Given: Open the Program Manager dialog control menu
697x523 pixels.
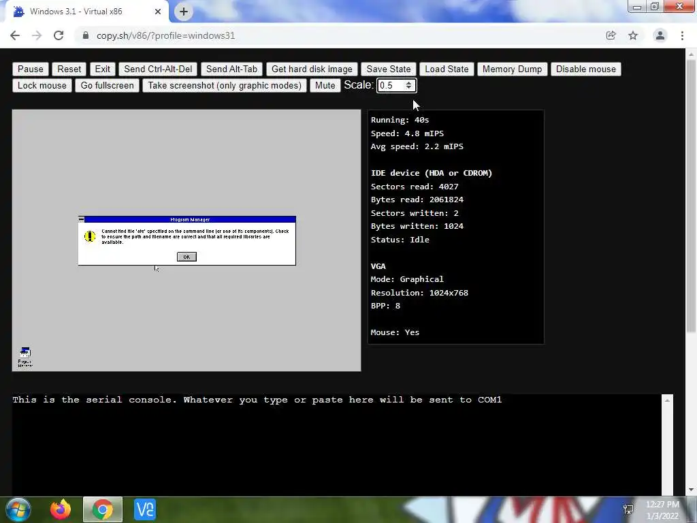Looking at the screenshot, I should point(82,219).
